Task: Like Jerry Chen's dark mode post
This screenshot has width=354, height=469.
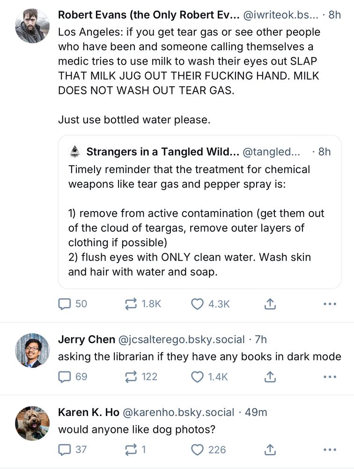Action: [198, 377]
